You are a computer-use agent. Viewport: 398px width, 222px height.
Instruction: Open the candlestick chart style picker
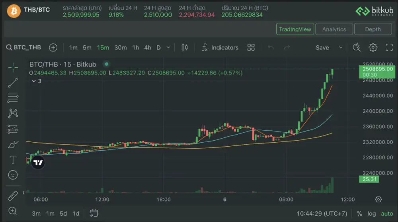(184, 47)
